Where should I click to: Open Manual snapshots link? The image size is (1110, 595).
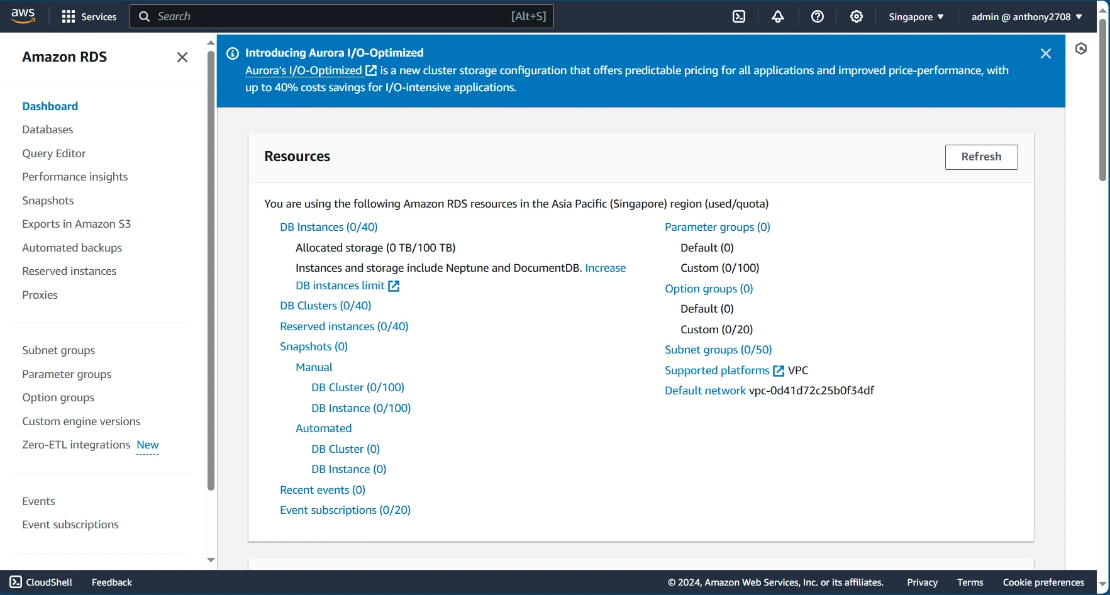(x=314, y=367)
